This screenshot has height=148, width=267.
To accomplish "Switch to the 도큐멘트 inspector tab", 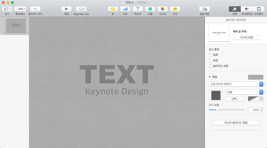I will pyautogui.click(x=259, y=9).
